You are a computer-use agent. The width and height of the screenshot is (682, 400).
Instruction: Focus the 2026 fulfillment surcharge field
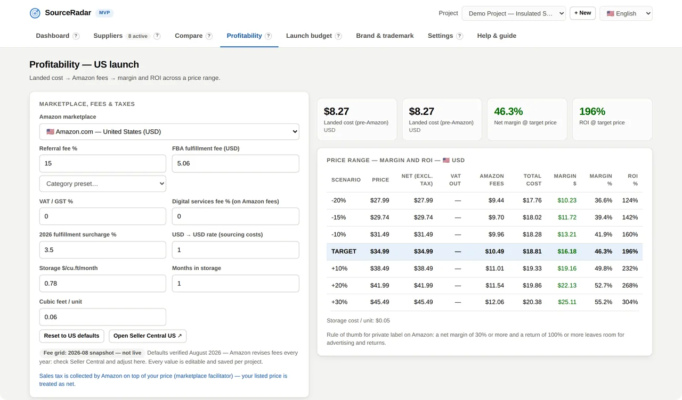tap(103, 250)
